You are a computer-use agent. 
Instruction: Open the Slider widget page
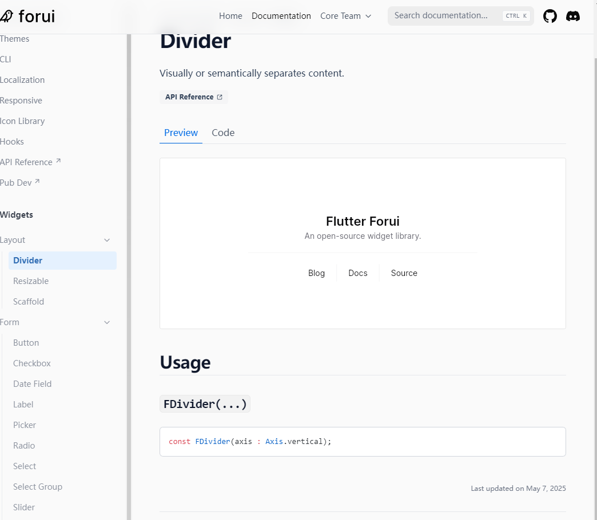coord(24,507)
